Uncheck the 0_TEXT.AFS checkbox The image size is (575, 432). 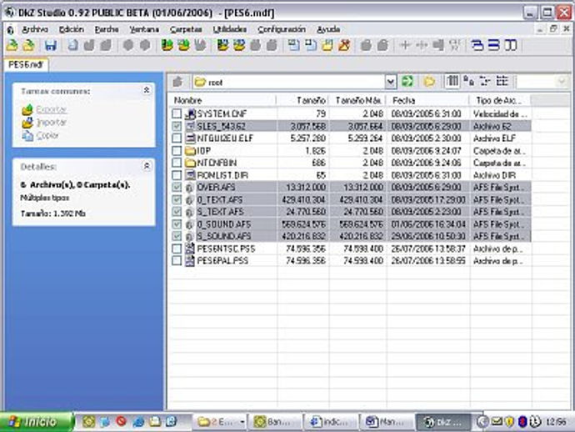(177, 199)
